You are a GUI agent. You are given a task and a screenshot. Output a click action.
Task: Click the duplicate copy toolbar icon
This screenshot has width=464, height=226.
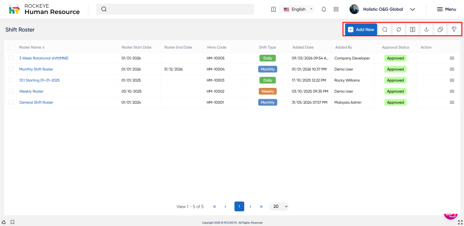(440, 29)
